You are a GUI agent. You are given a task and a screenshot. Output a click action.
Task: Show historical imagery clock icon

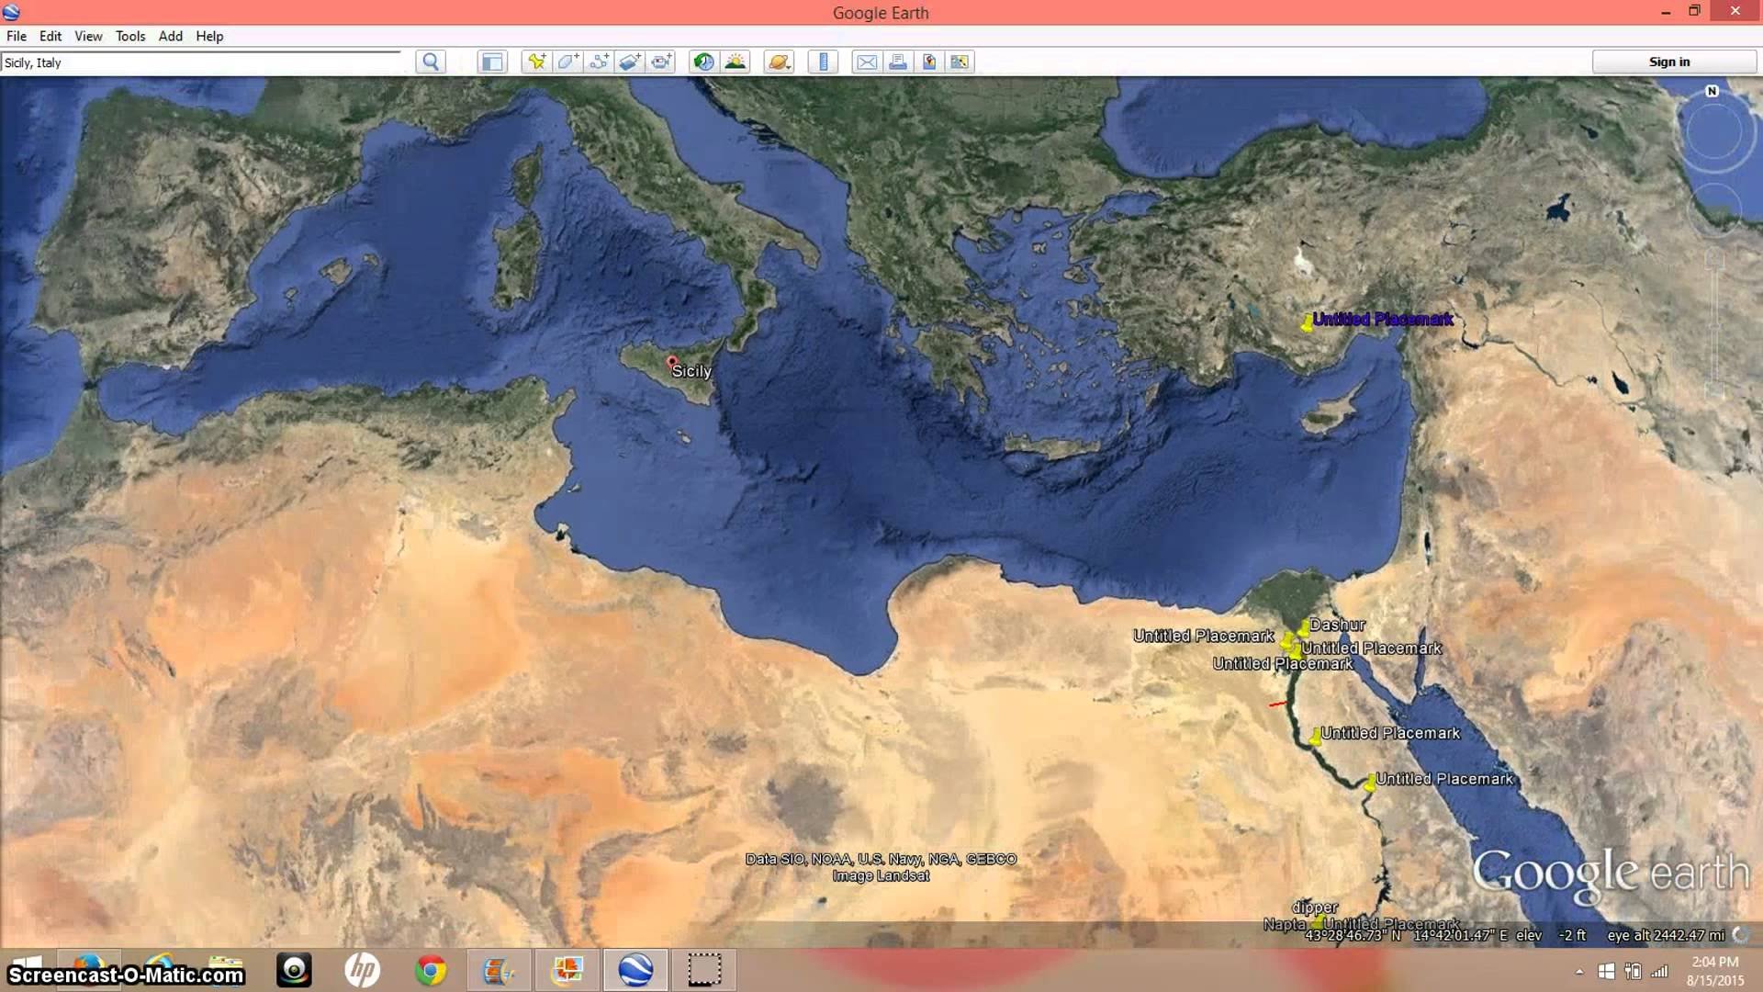(704, 62)
